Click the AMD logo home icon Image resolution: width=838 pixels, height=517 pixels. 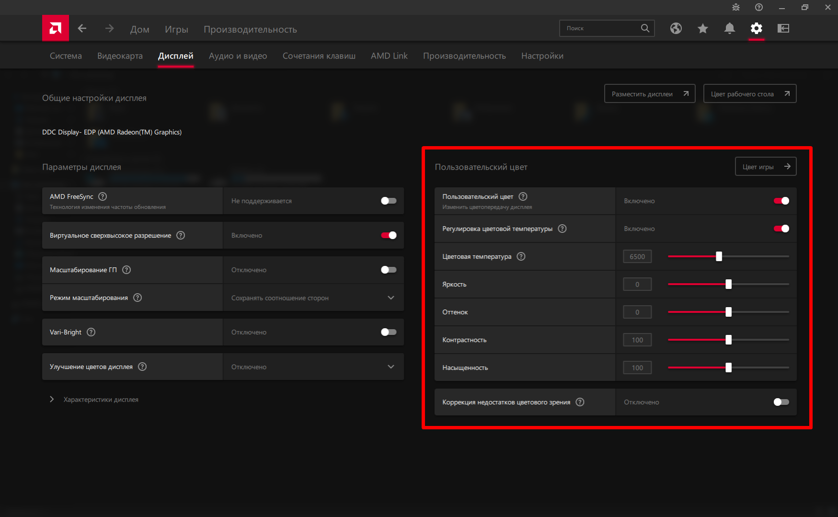[56, 28]
